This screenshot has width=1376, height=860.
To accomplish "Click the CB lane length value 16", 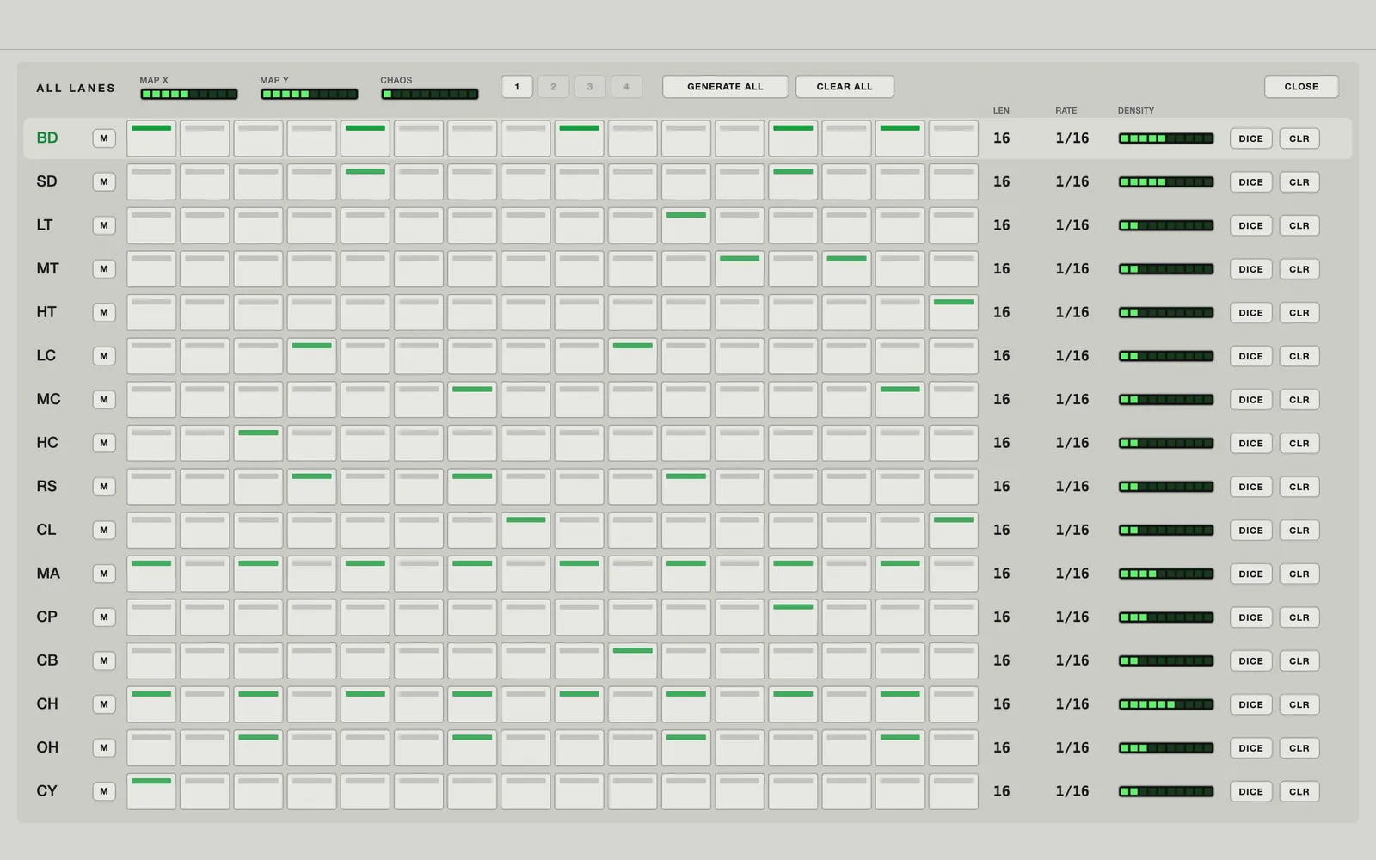I will click(x=1002, y=660).
